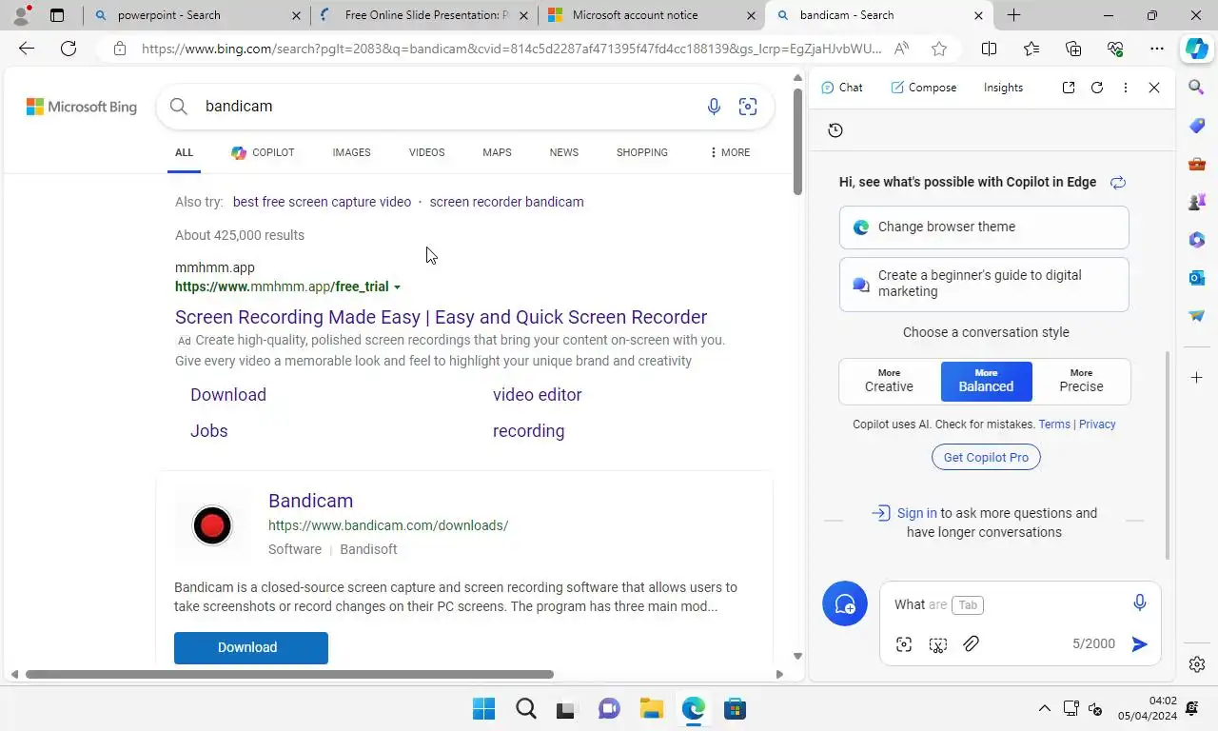Open Copilot in a new window icon
This screenshot has width=1218, height=731.
coord(1069,88)
